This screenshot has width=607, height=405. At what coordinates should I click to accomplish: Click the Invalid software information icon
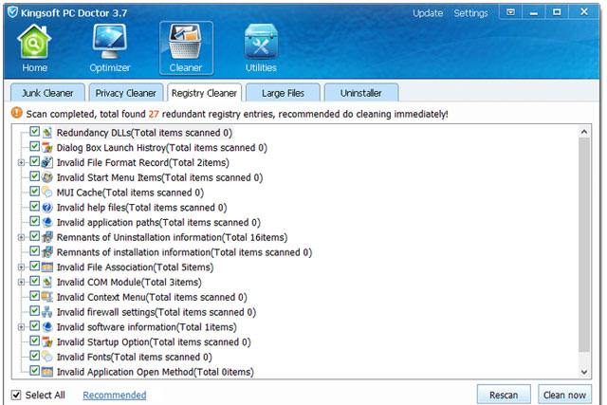(x=46, y=327)
